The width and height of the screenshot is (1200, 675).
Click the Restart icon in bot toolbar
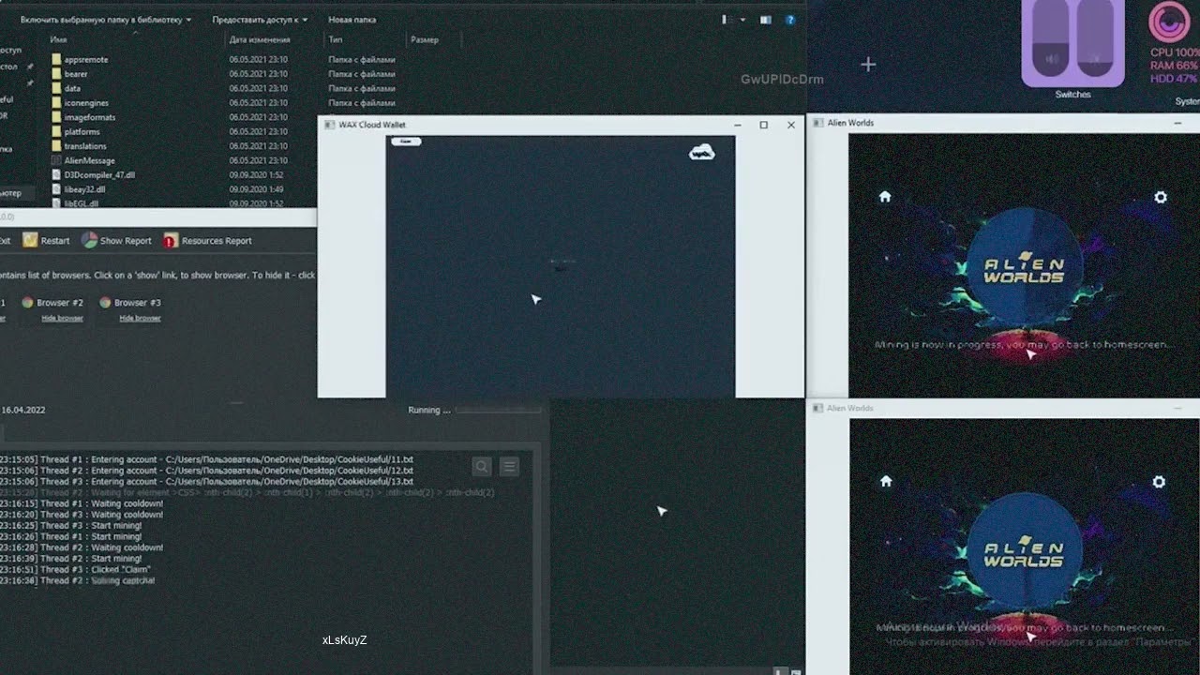pos(30,240)
